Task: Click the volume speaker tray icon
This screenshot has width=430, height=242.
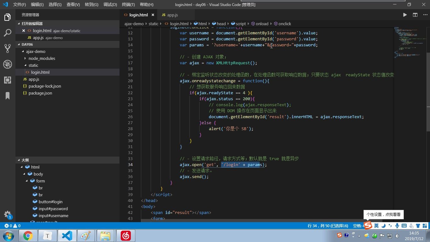Action: pyautogui.click(x=397, y=236)
